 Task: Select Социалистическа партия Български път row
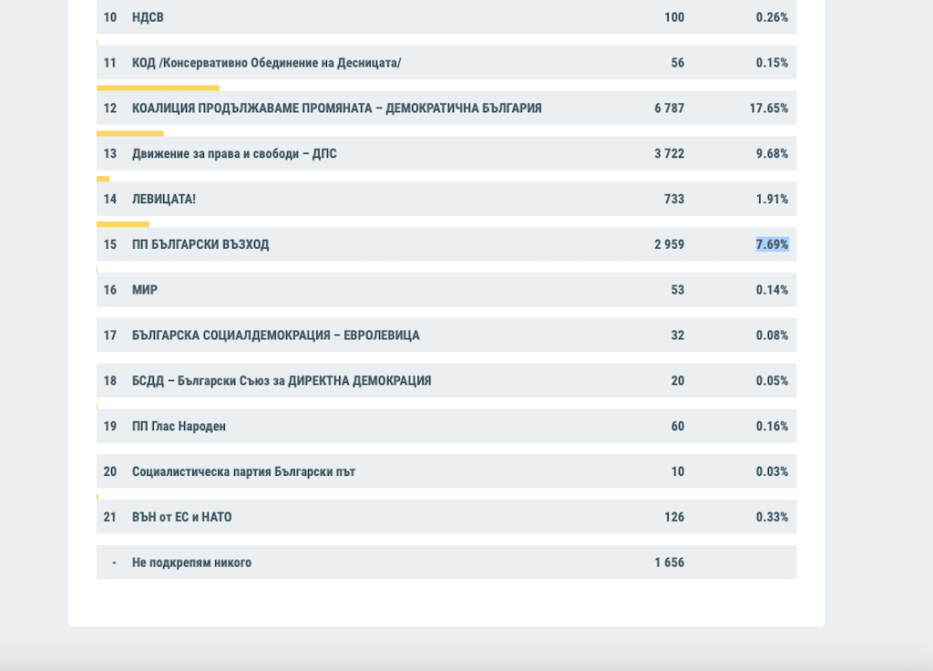point(243,472)
